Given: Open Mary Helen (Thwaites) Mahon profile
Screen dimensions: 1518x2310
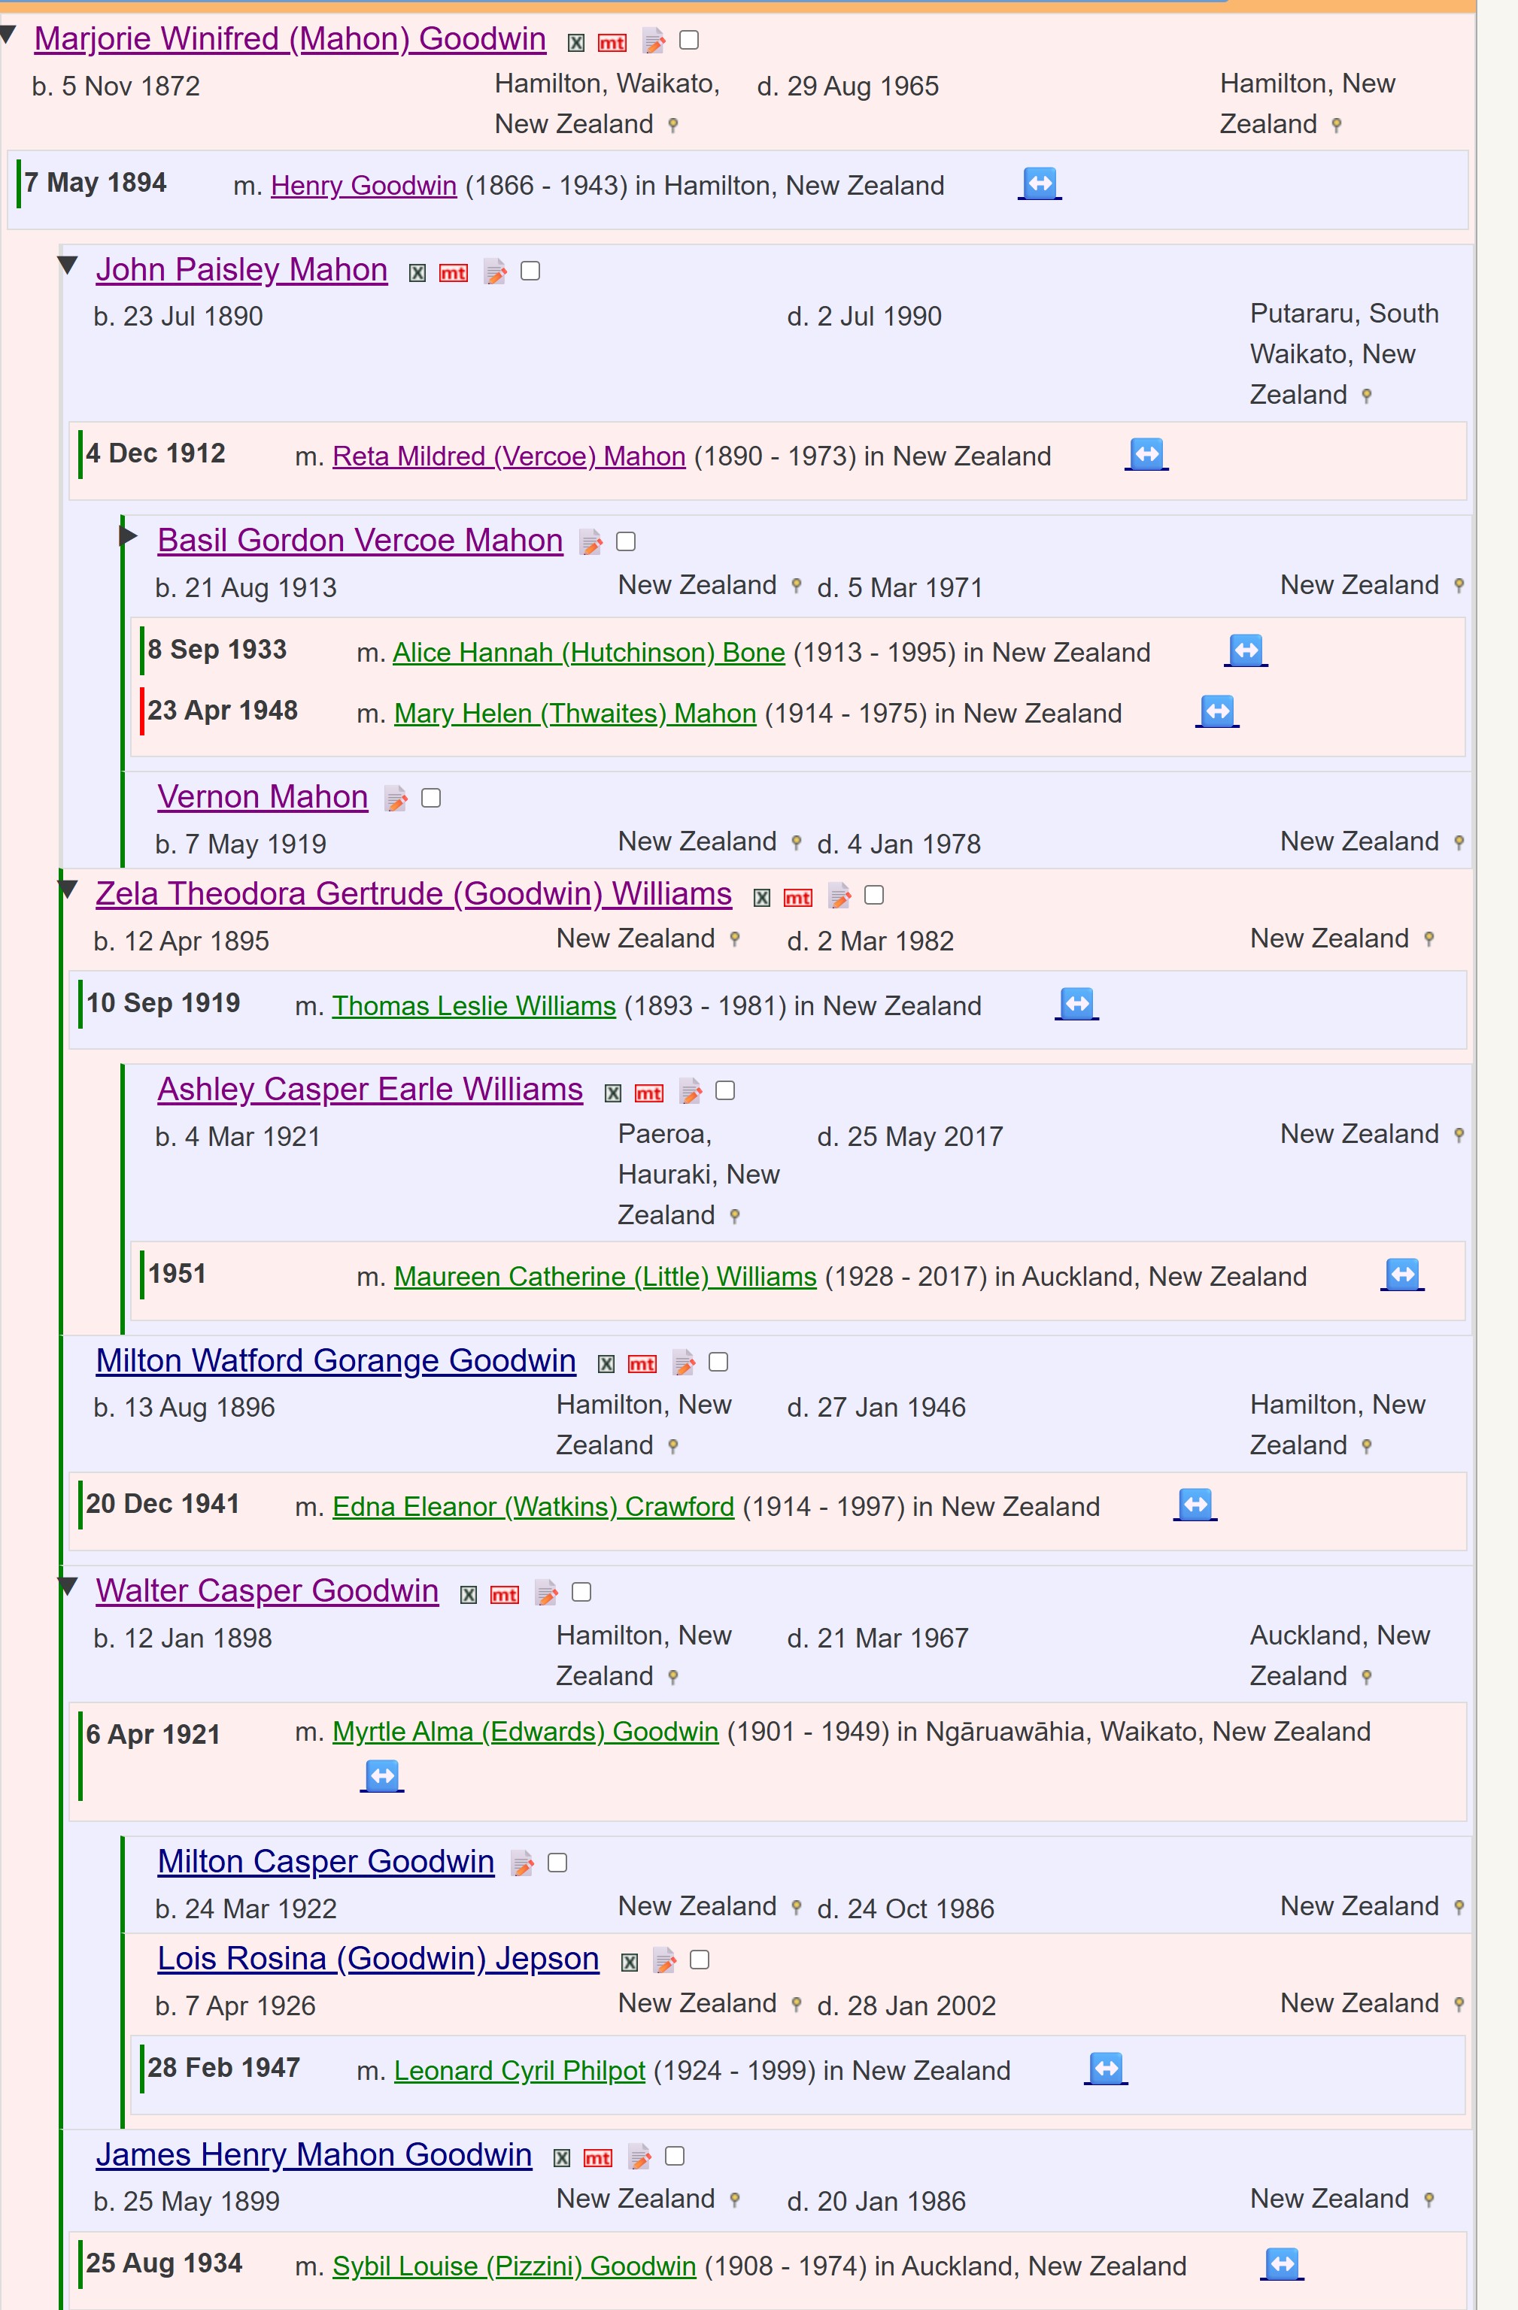Looking at the screenshot, I should tap(575, 714).
